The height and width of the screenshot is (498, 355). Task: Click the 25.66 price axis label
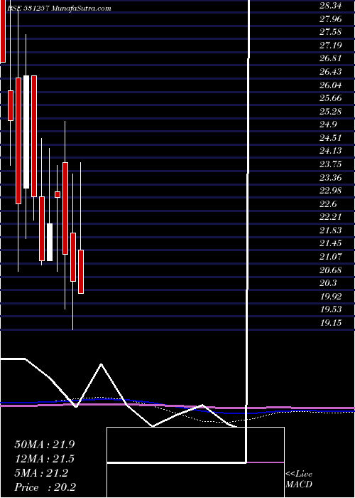[x=330, y=98]
